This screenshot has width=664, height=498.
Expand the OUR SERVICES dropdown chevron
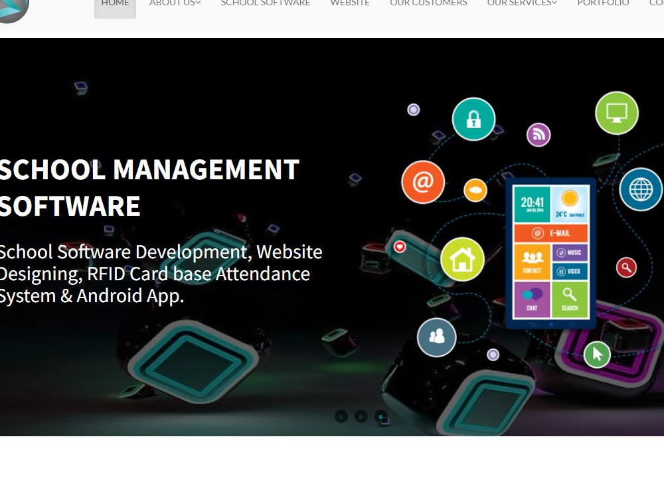click(x=554, y=3)
